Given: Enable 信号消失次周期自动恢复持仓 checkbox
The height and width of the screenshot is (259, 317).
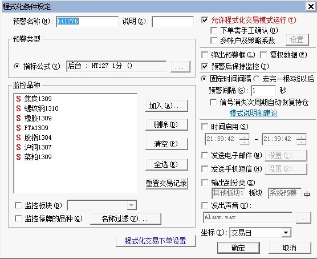Looking at the screenshot, I should click(213, 102).
